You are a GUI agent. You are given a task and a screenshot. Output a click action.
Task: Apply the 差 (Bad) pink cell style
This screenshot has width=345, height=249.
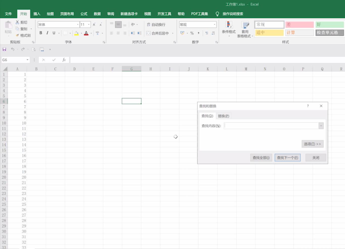pos(300,24)
